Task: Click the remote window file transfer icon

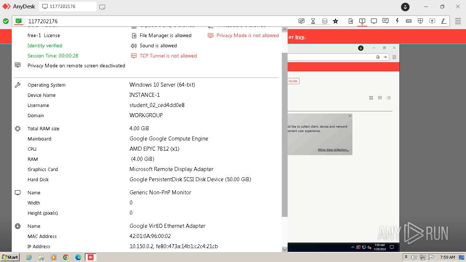Action: pyautogui.click(x=378, y=57)
